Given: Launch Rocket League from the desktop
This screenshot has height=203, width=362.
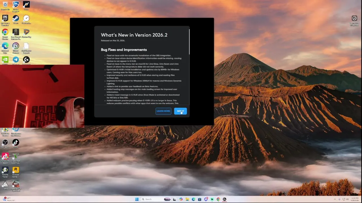Looking at the screenshot, I should point(16,6).
